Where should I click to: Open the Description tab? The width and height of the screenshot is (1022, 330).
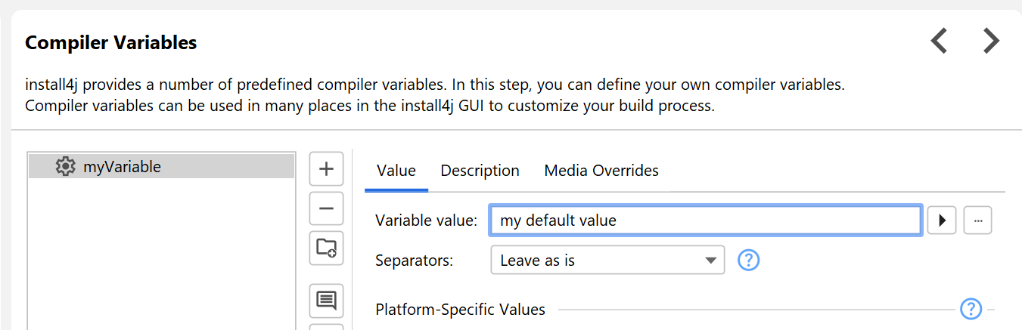tap(480, 171)
